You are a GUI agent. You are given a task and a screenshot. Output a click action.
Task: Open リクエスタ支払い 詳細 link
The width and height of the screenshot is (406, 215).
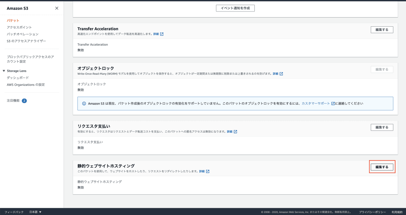pos(232,132)
